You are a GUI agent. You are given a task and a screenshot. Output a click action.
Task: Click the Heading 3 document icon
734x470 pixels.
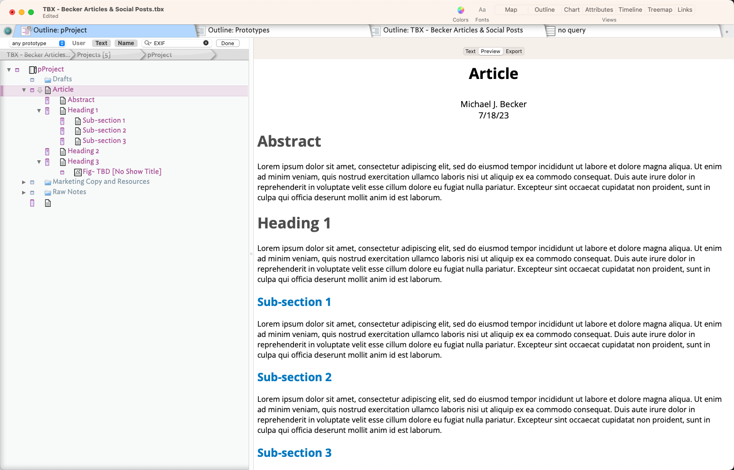click(63, 162)
